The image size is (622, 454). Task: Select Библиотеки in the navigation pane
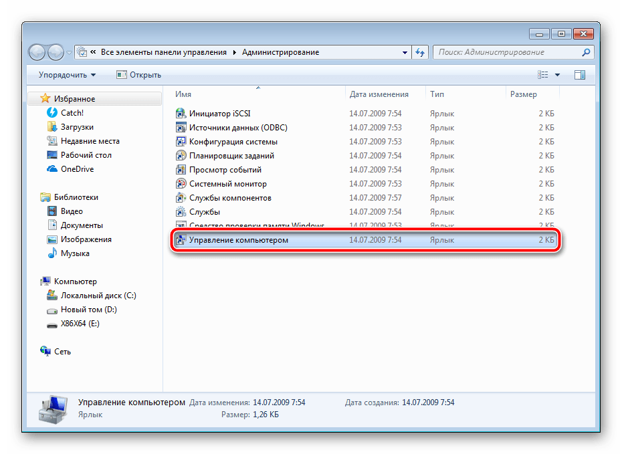[76, 197]
